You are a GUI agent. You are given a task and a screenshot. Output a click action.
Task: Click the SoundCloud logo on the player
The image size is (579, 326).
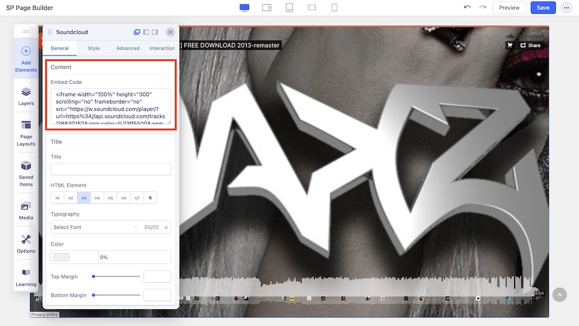pos(525,36)
